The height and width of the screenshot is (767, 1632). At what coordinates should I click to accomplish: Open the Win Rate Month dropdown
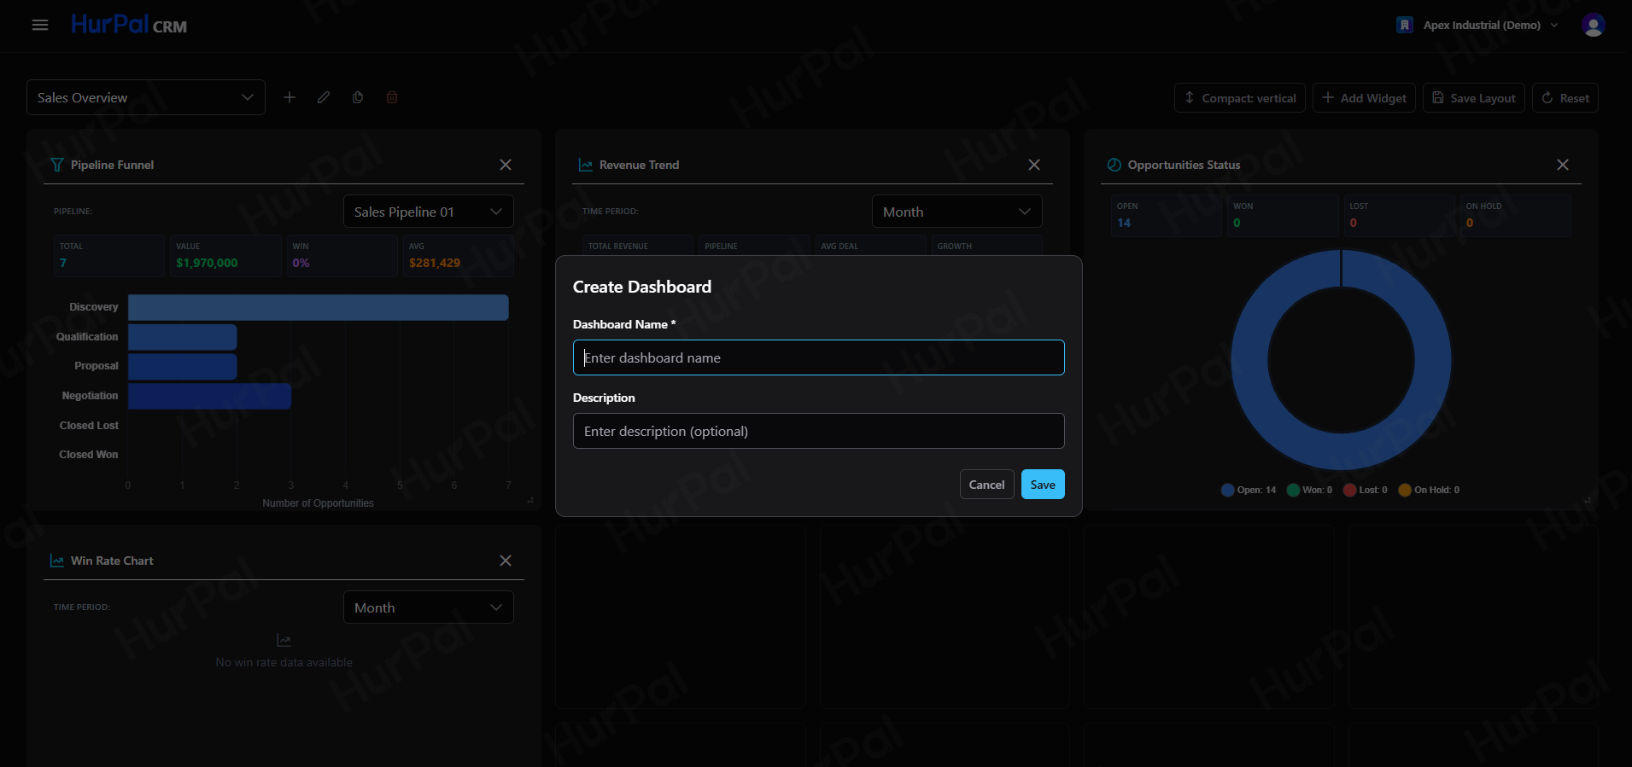click(x=428, y=607)
